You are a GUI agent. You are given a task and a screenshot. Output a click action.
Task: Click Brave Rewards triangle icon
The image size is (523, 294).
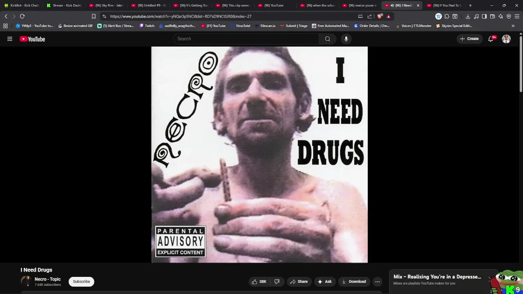pyautogui.click(x=389, y=16)
